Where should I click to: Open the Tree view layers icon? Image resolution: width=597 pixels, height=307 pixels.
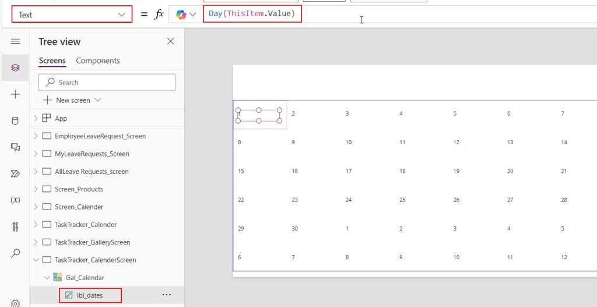(x=15, y=68)
